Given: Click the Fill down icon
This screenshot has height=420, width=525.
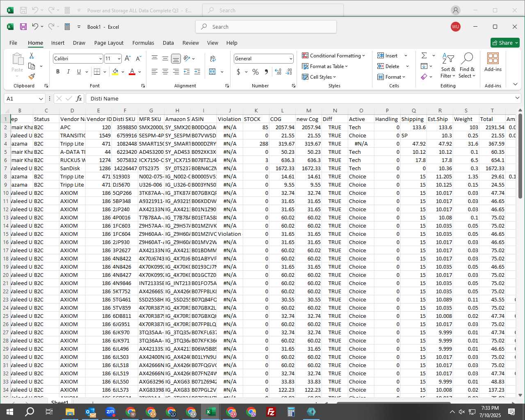Looking at the screenshot, I should [x=424, y=66].
